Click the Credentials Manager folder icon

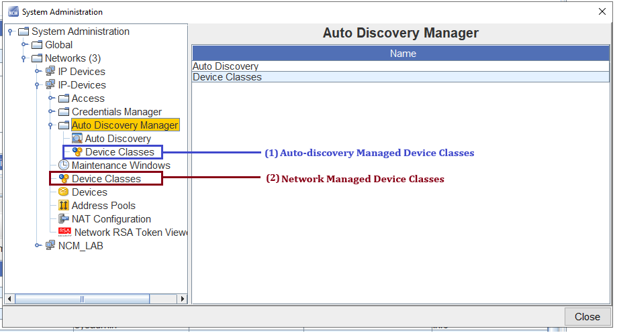[64, 112]
